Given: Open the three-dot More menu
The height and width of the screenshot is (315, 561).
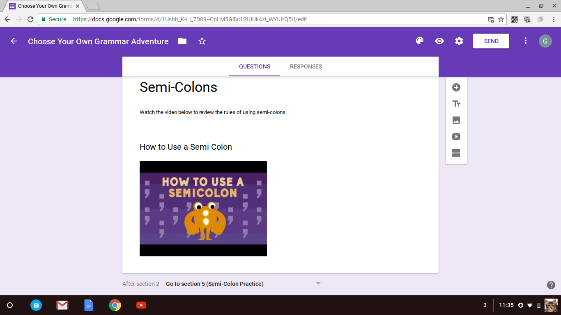Looking at the screenshot, I should (x=526, y=41).
